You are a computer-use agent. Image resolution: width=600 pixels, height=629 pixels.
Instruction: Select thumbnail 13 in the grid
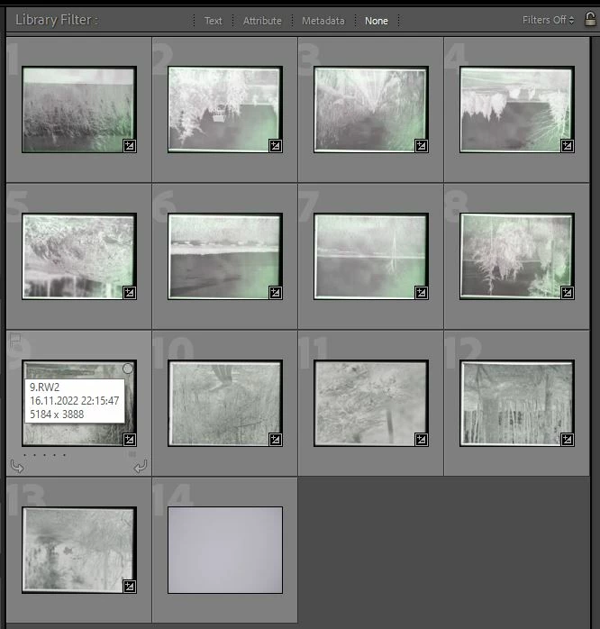(79, 550)
